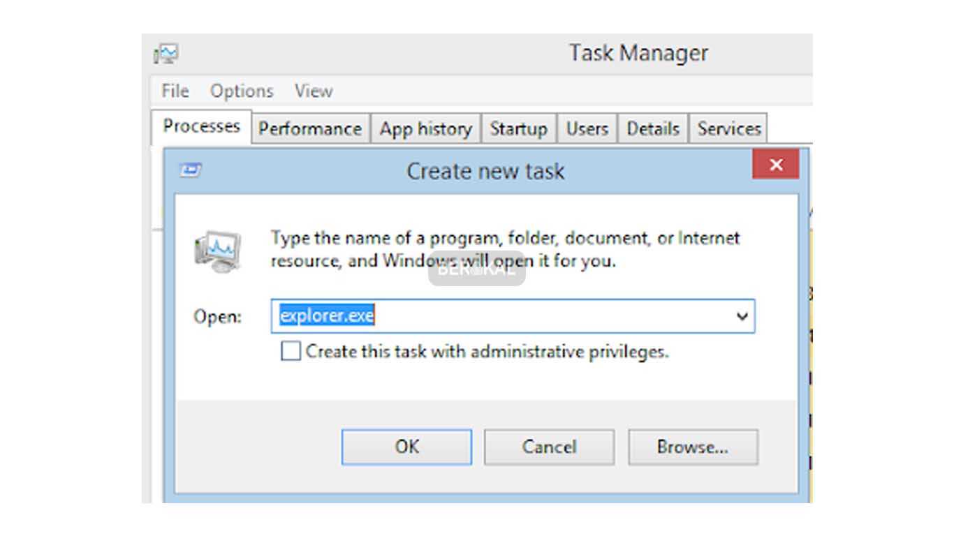Switch to the Performance tab
The height and width of the screenshot is (536, 954).
pos(310,129)
